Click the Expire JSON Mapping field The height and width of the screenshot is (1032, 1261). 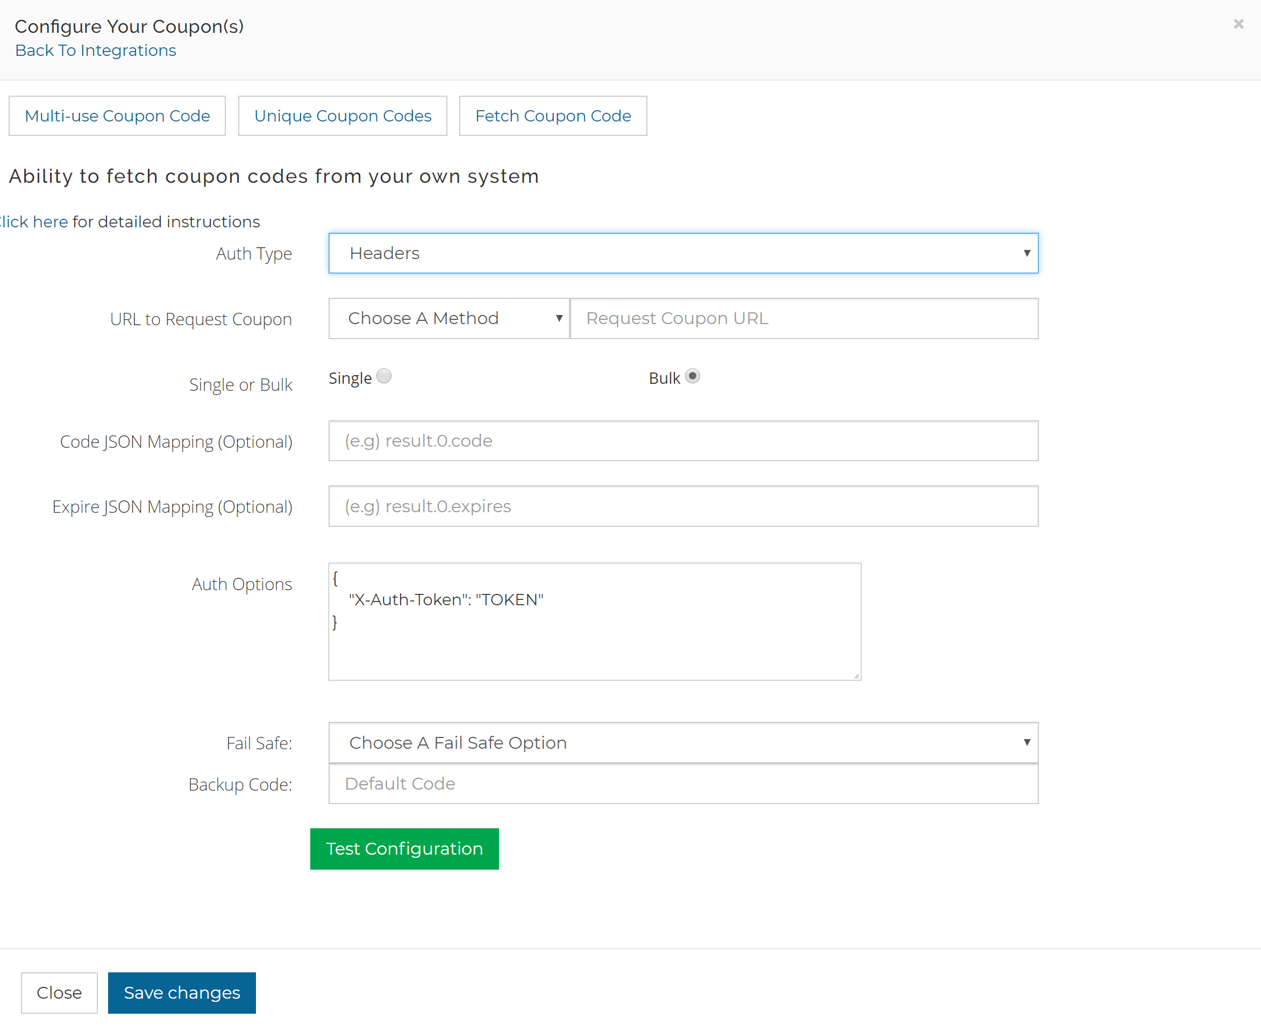(x=683, y=506)
